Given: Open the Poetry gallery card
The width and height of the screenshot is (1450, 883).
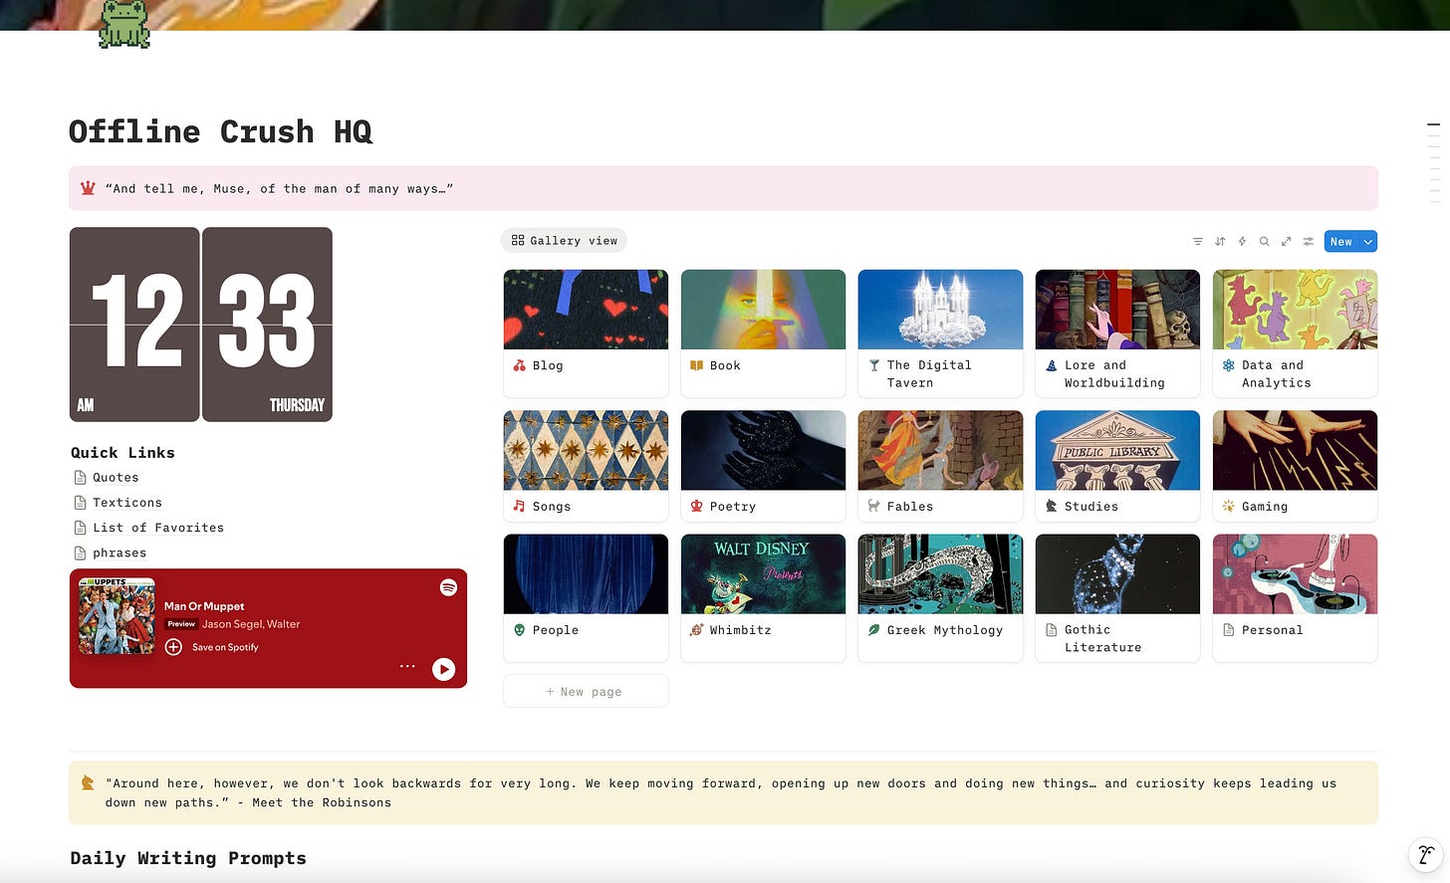Looking at the screenshot, I should pyautogui.click(x=763, y=466).
